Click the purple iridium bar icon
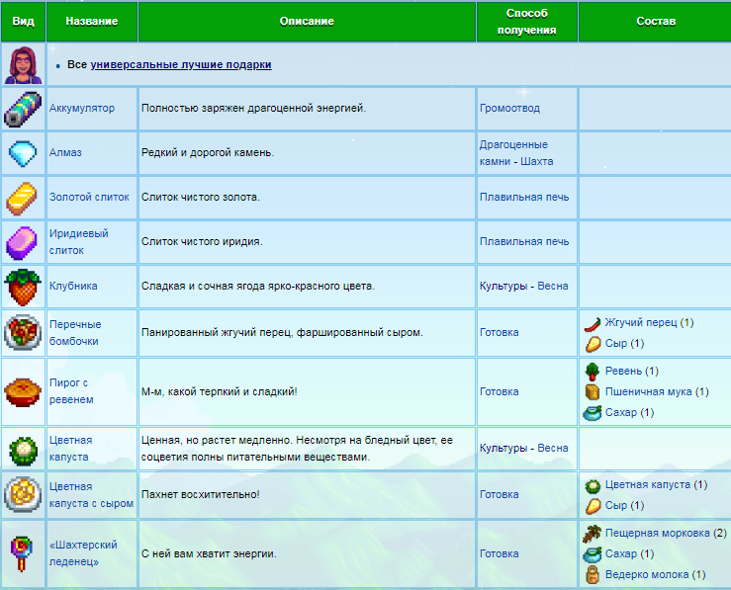The height and width of the screenshot is (590, 731). click(22, 242)
